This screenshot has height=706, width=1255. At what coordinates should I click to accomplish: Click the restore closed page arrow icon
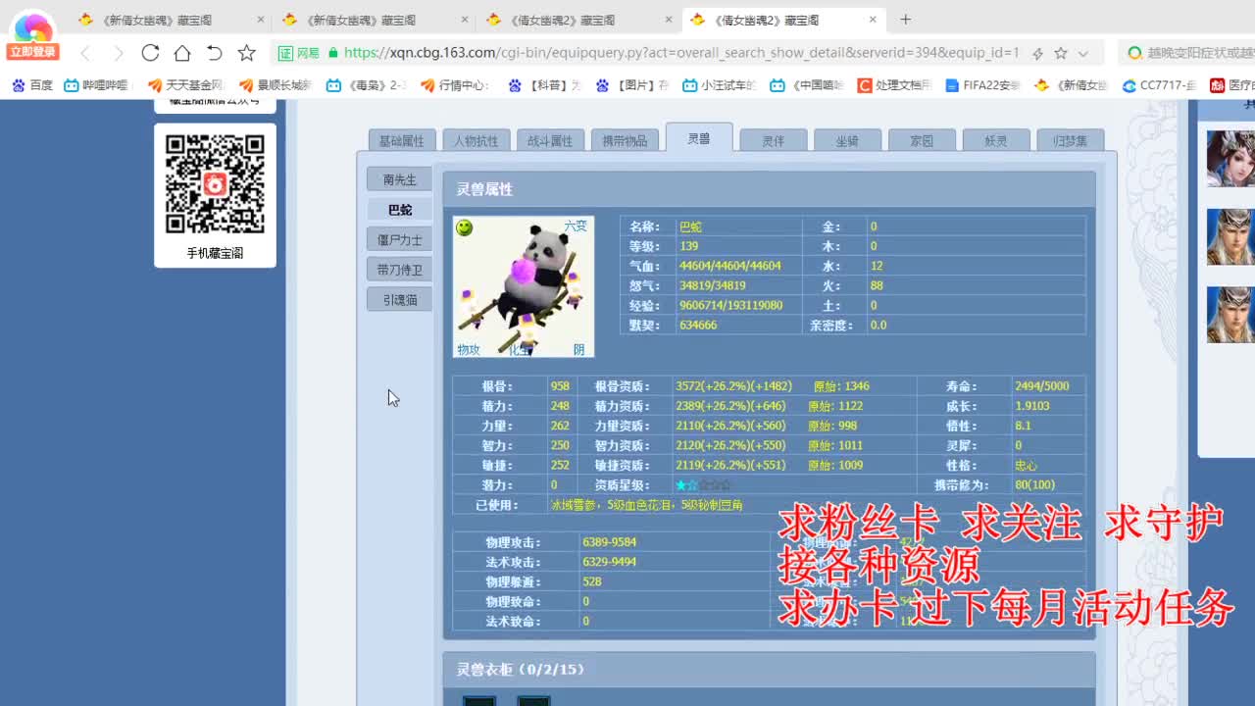[215, 53]
